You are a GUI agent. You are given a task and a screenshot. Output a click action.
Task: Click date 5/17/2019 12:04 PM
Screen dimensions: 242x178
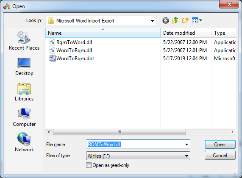tap(185, 58)
